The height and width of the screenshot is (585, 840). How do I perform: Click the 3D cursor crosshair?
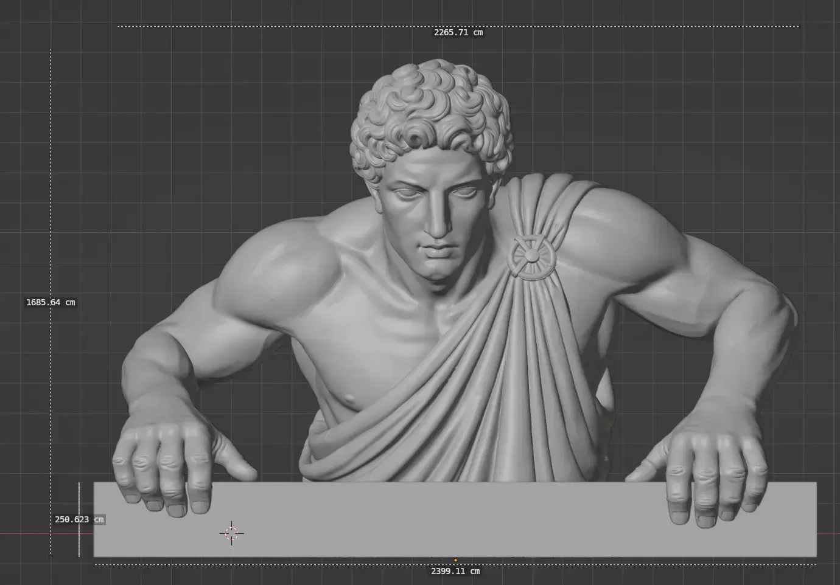[x=231, y=533]
